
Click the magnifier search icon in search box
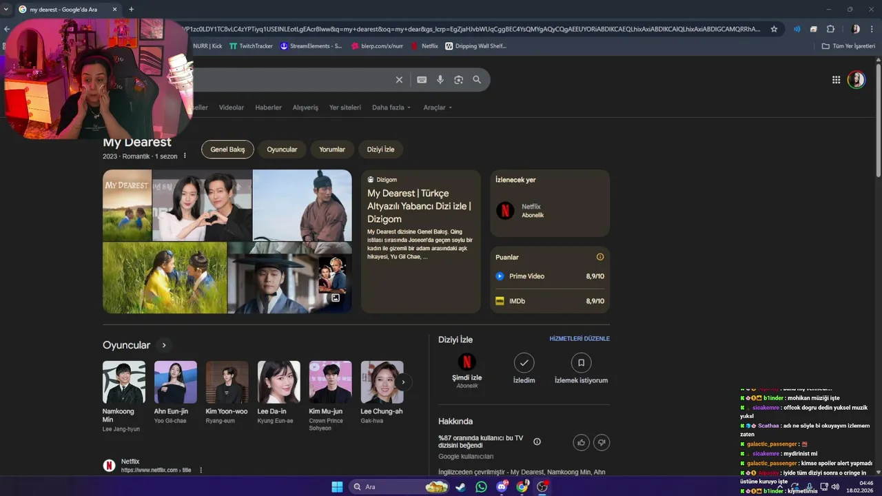(x=477, y=80)
